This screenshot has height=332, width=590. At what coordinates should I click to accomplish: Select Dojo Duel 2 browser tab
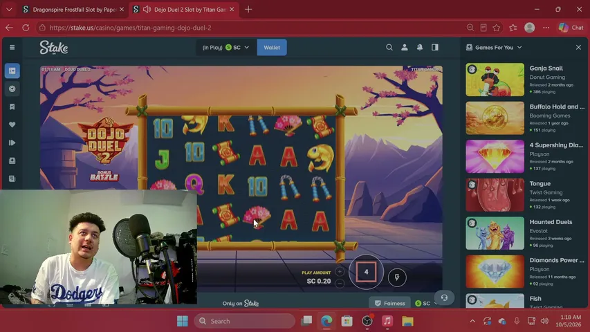(185, 10)
